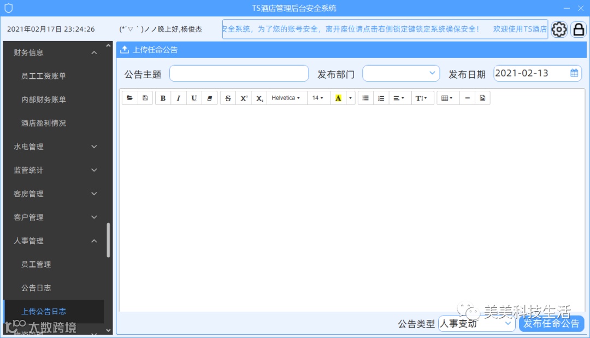This screenshot has width=590, height=338.
Task: Toggle strikethrough formatting
Action: [x=228, y=98]
